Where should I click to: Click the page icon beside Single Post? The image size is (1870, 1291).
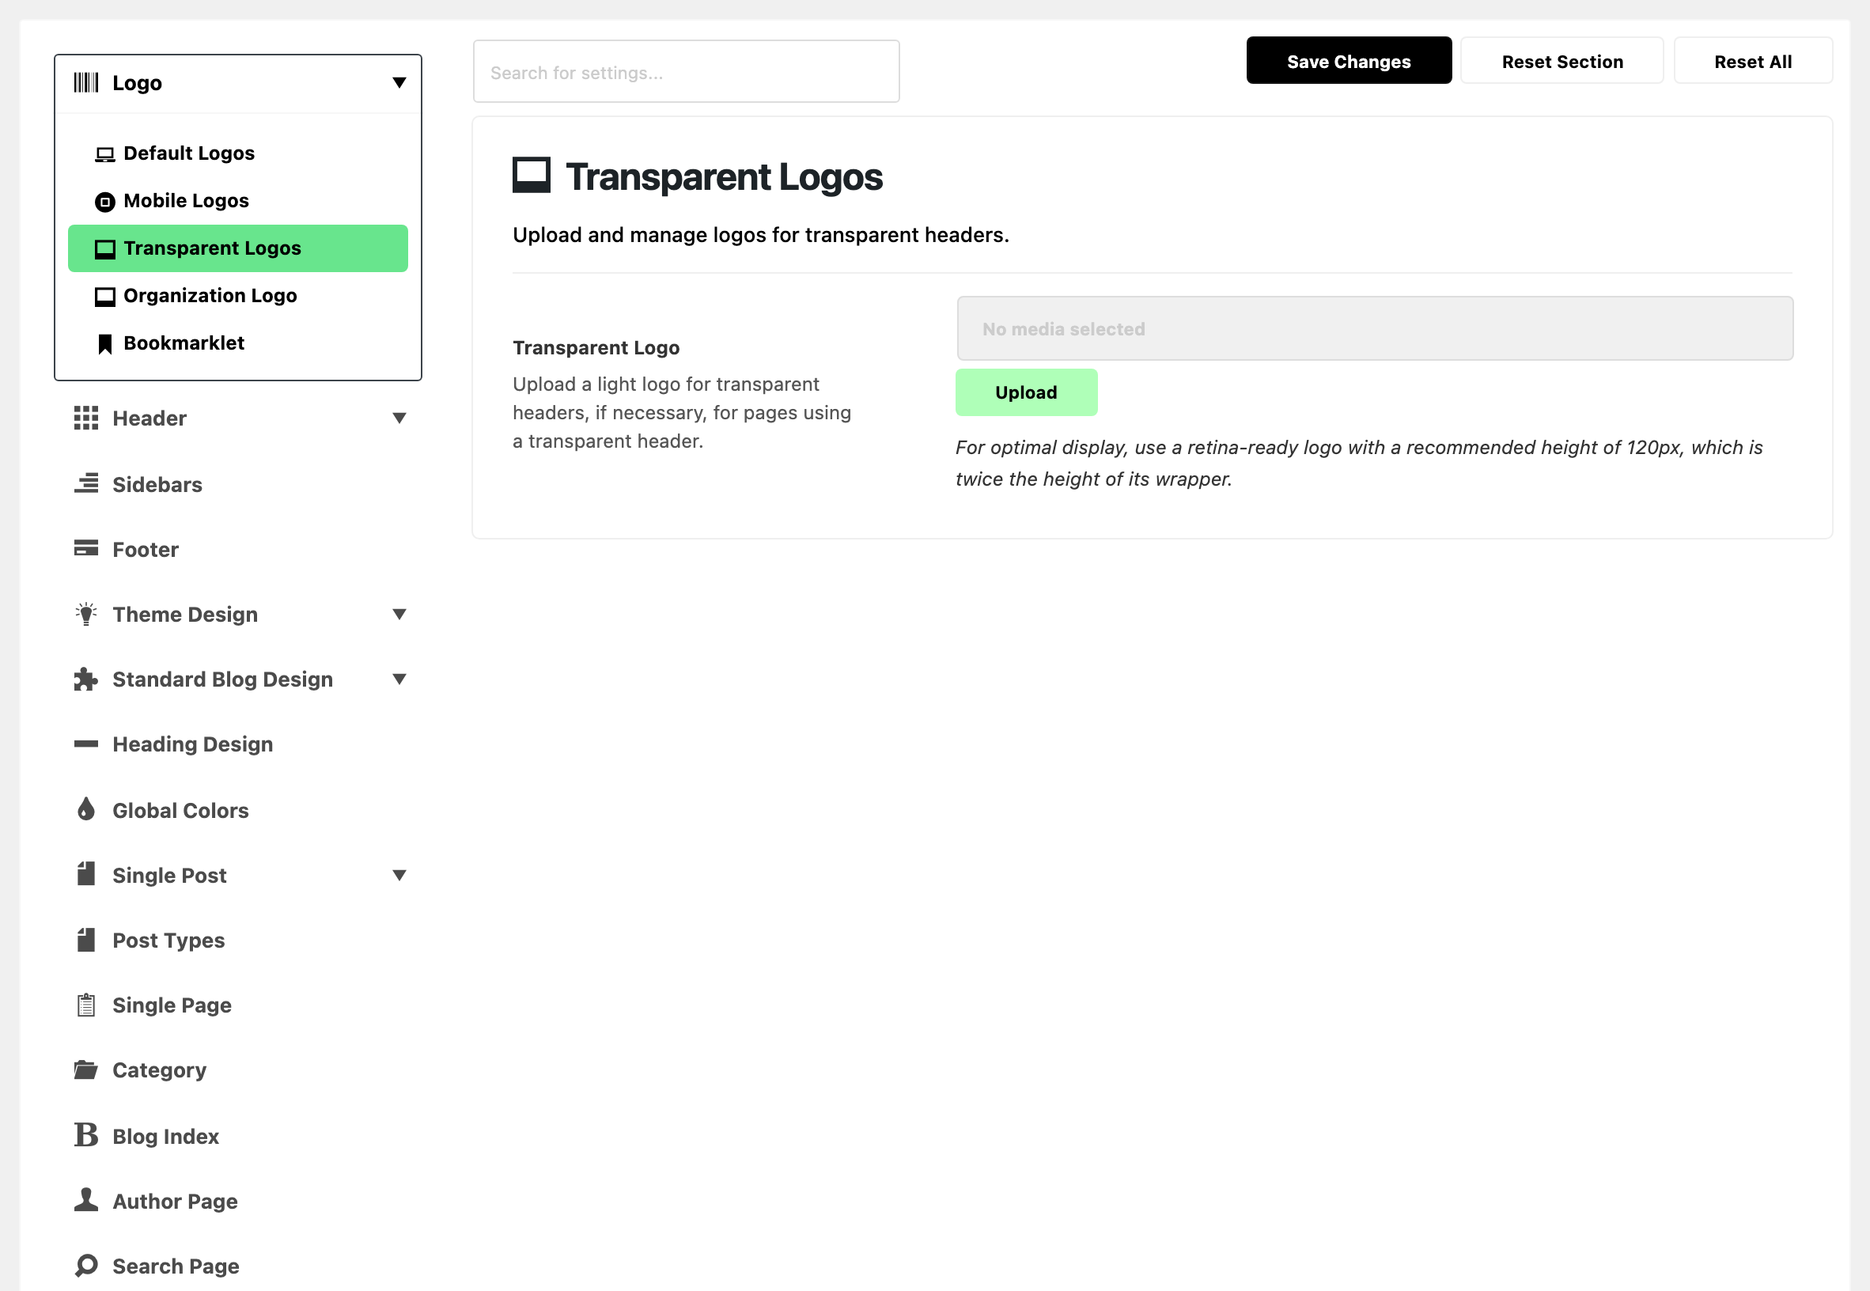pyautogui.click(x=86, y=874)
